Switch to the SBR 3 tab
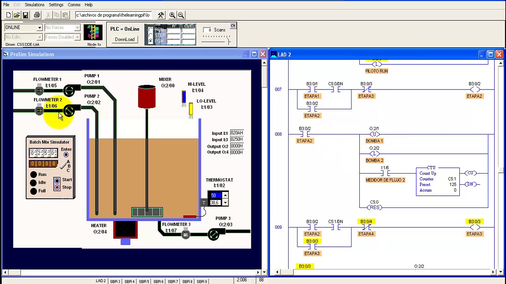Viewport: 506px width, 284px height. (x=115, y=281)
